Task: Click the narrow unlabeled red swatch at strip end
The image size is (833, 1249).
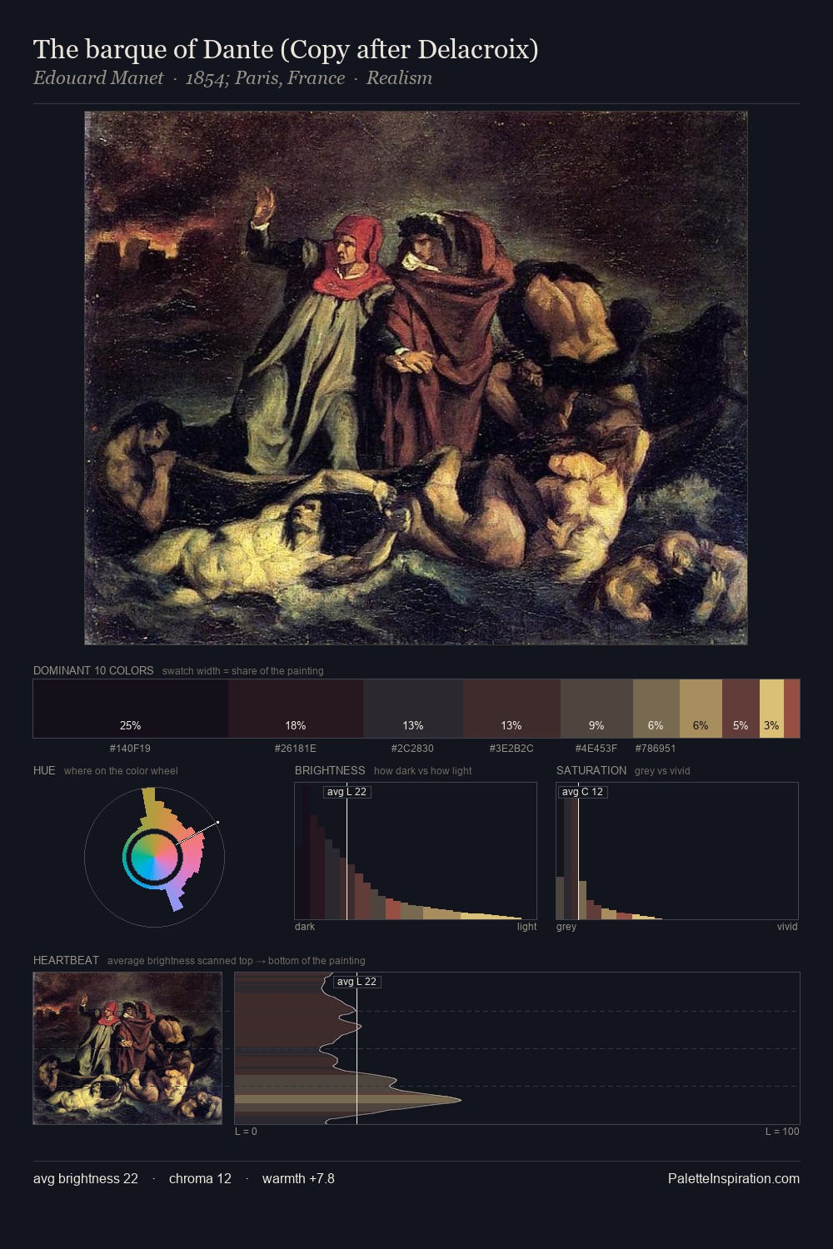Action: pos(791,709)
